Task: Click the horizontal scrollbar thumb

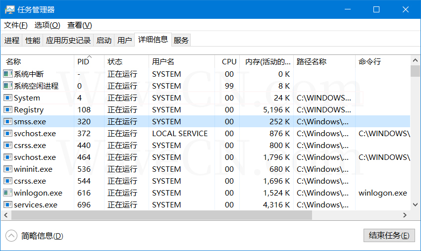Action: [x=161, y=215]
